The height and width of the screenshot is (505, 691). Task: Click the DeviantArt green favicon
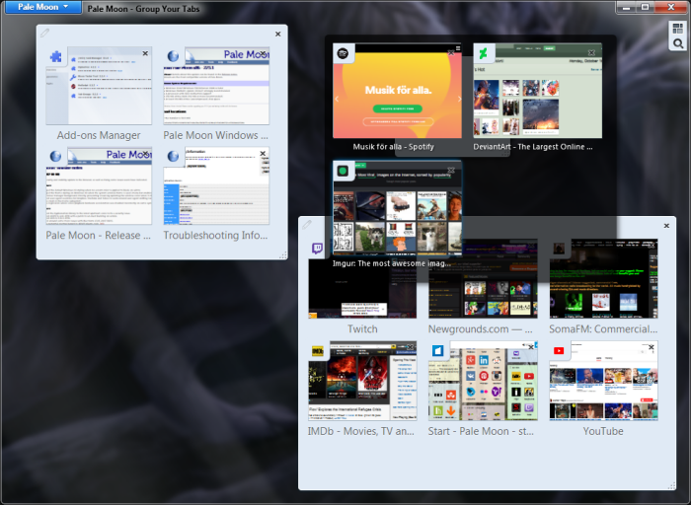pyautogui.click(x=483, y=53)
